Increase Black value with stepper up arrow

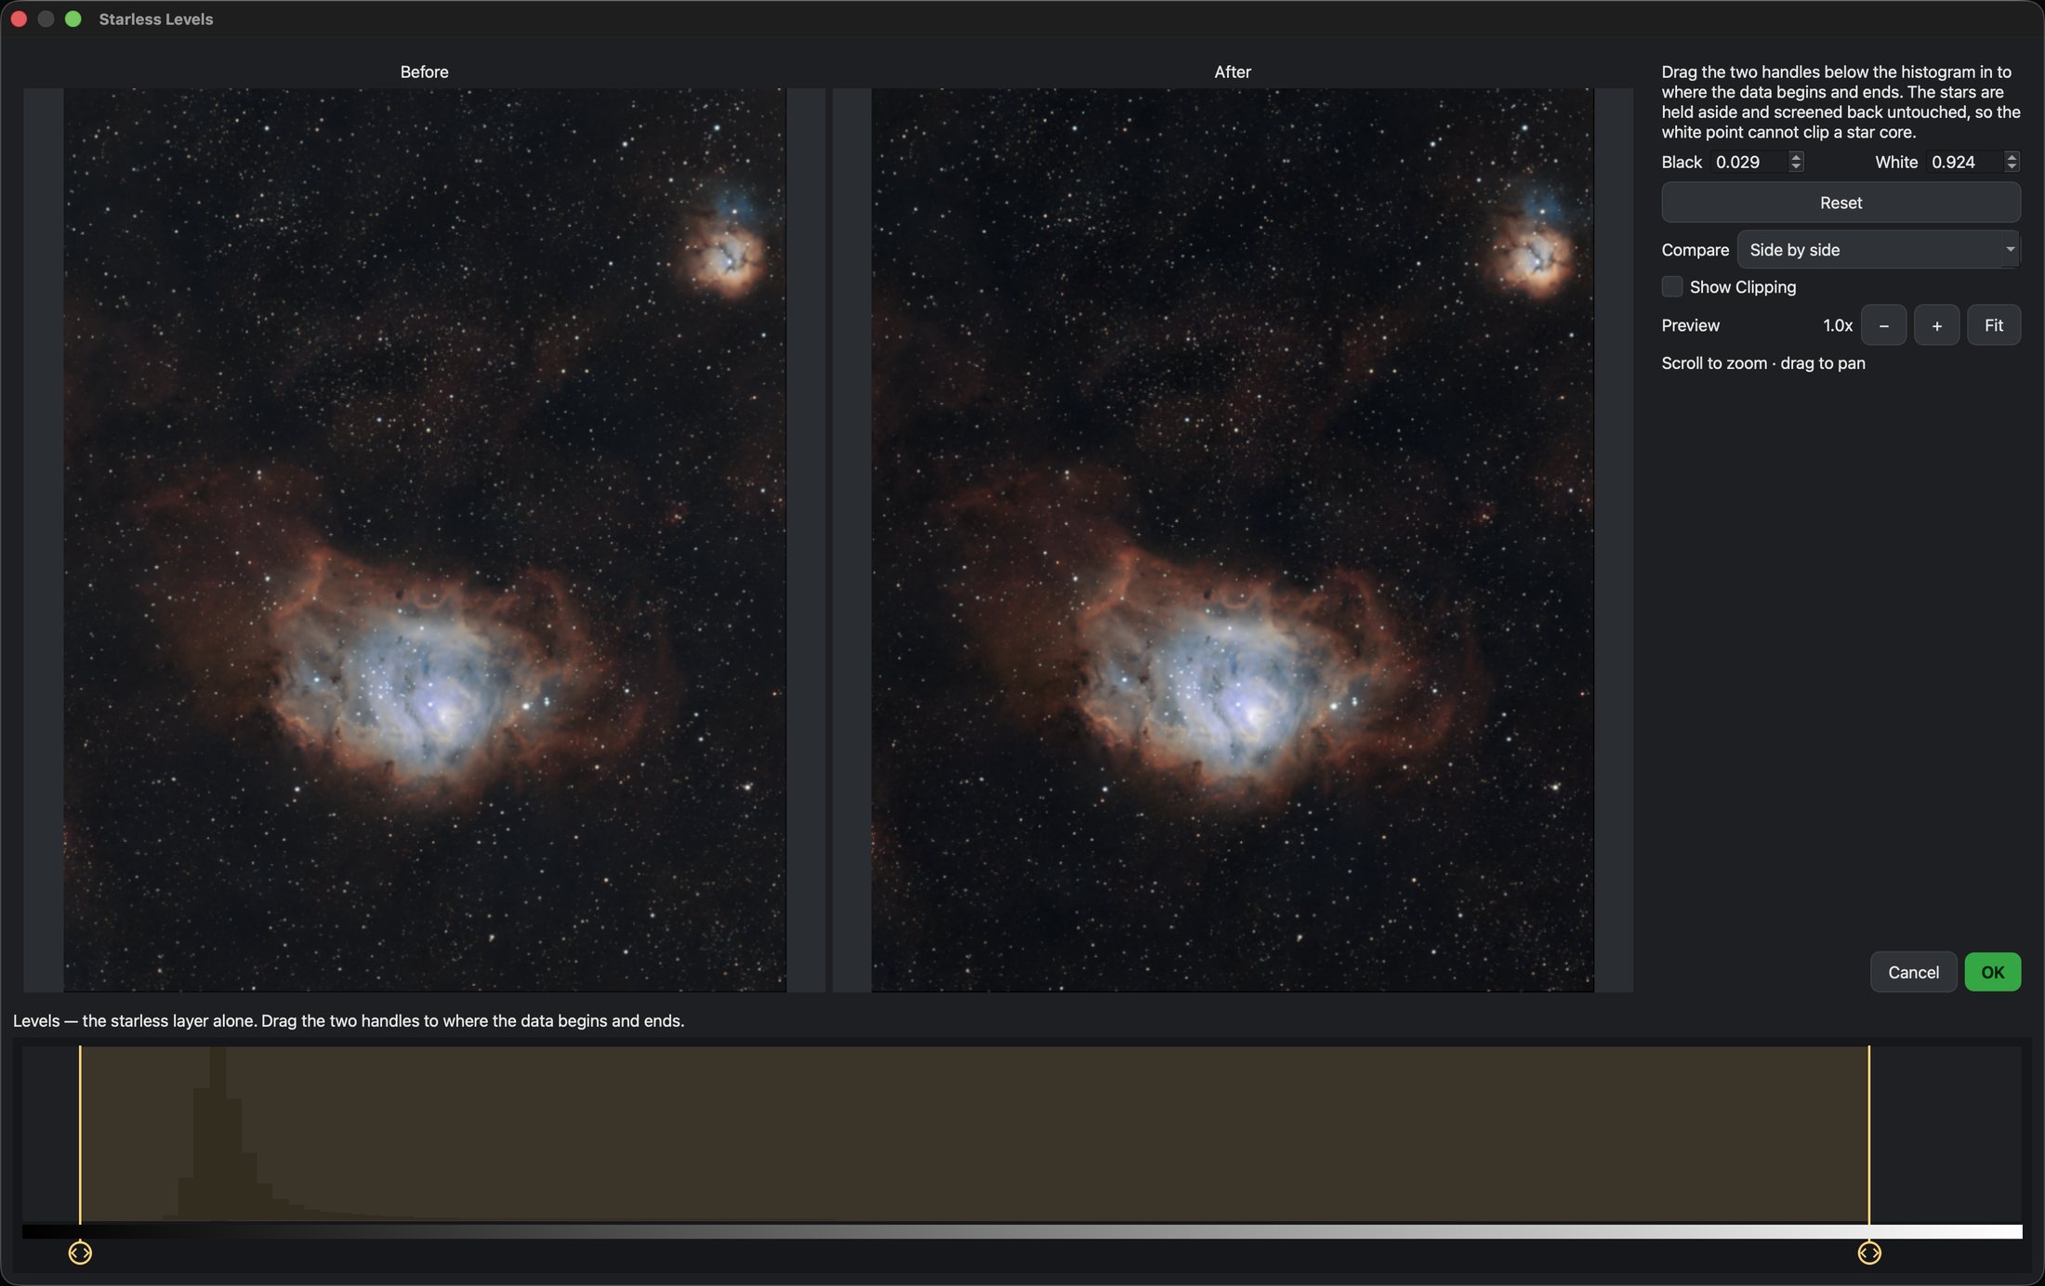1796,156
